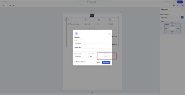185x95 pixels.
Task: Click the Product name input field
Action: coord(92,43)
